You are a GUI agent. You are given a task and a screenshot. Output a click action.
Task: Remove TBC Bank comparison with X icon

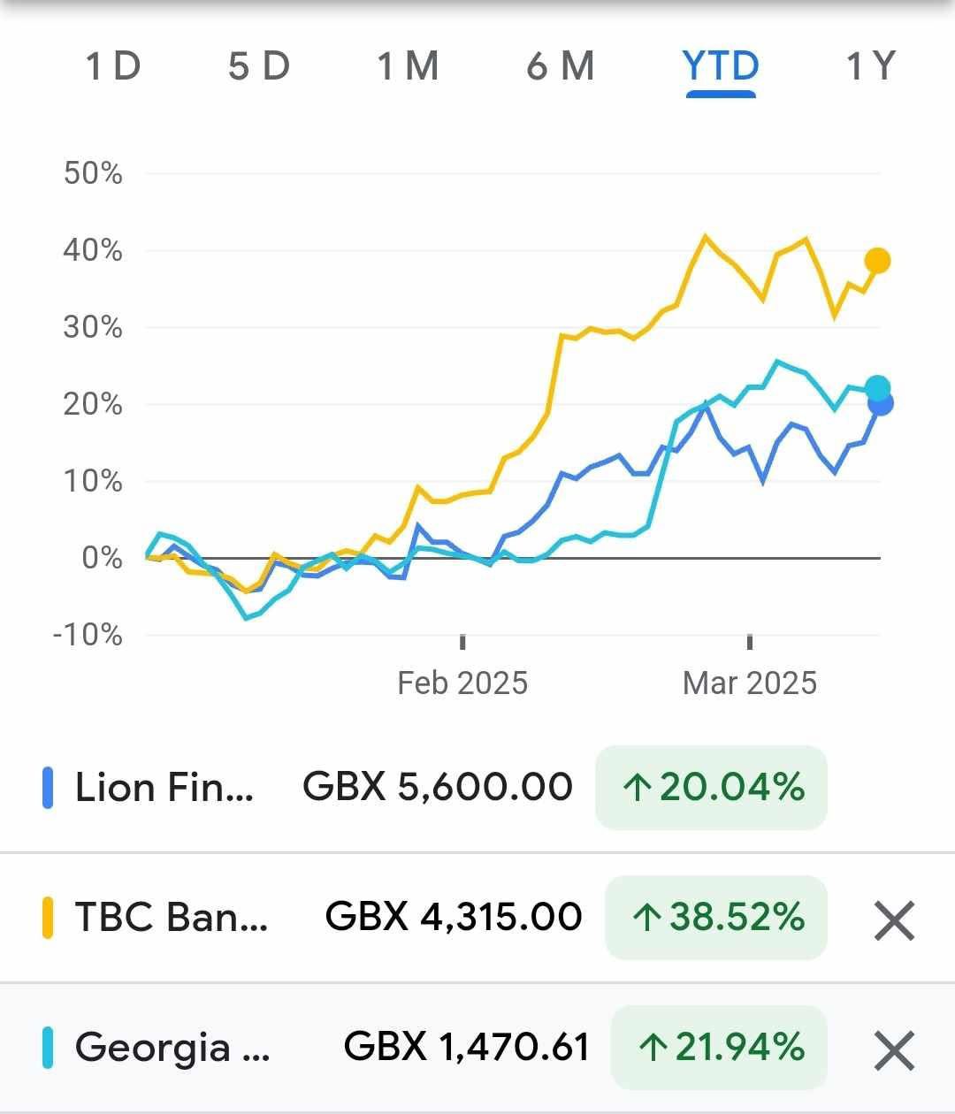pyautogui.click(x=894, y=920)
